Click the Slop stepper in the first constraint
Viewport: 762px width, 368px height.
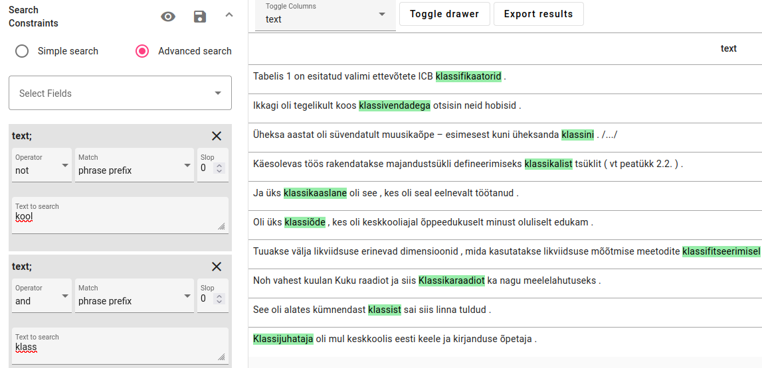coord(221,168)
